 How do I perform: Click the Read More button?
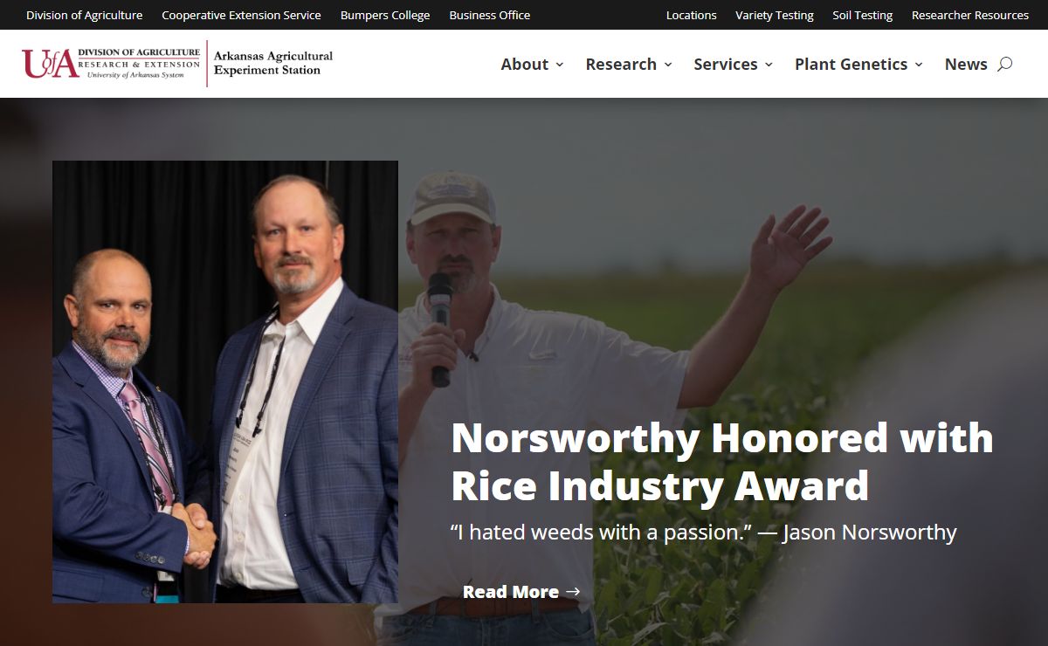click(521, 592)
